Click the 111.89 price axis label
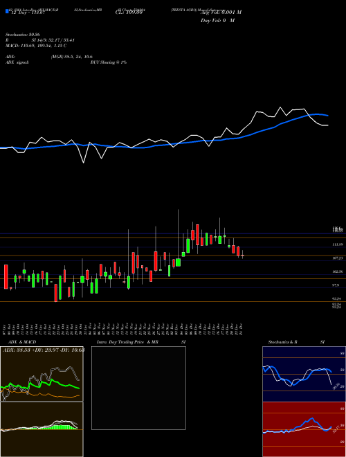Viewport: 346px width, 457px height. pyautogui.click(x=337, y=245)
